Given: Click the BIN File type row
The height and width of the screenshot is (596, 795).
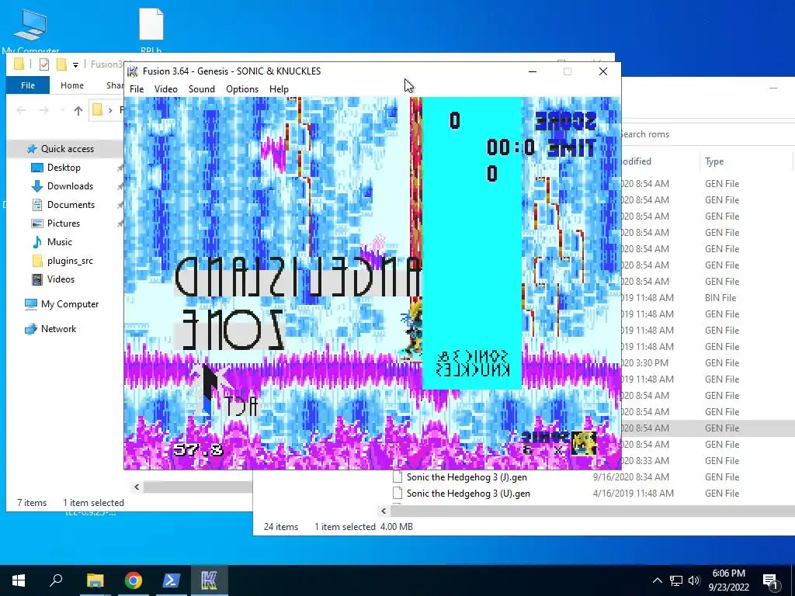Looking at the screenshot, I should pos(720,297).
